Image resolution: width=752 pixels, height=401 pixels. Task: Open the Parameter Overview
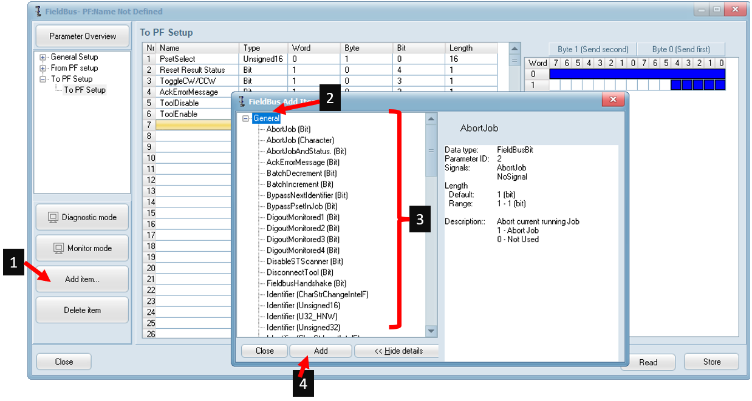83,36
